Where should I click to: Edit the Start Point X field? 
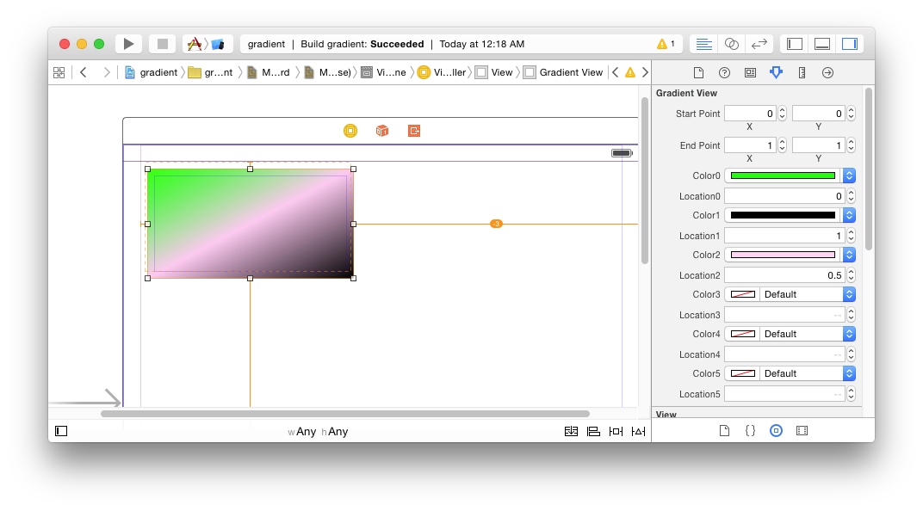pyautogui.click(x=751, y=114)
